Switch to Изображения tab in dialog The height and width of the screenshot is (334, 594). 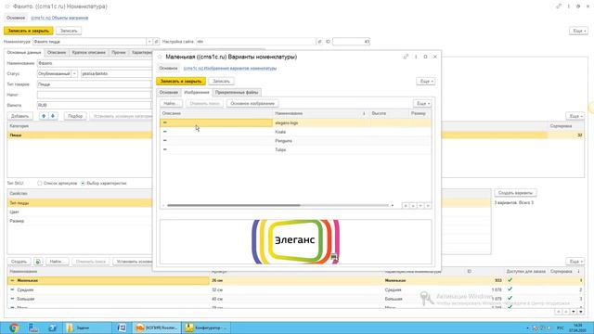tap(197, 93)
